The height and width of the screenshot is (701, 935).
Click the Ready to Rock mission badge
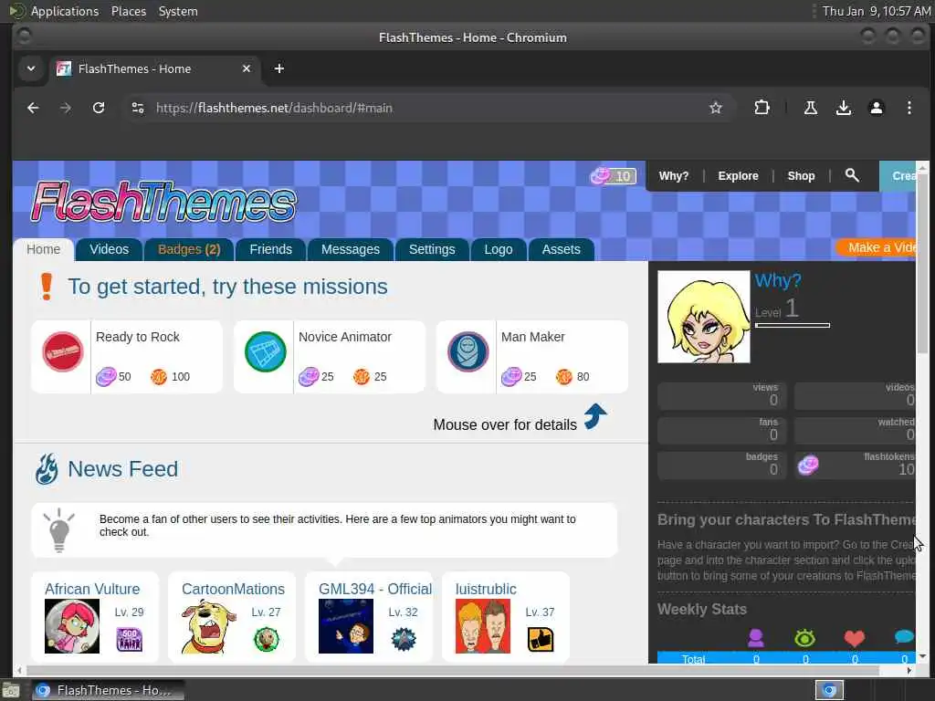coord(63,351)
